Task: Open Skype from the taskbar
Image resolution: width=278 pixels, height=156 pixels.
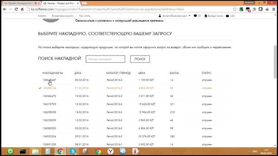Action: pyautogui.click(x=73, y=151)
